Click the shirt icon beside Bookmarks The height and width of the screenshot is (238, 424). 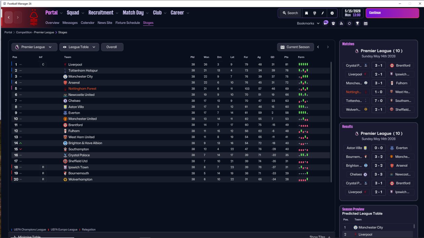333,23
